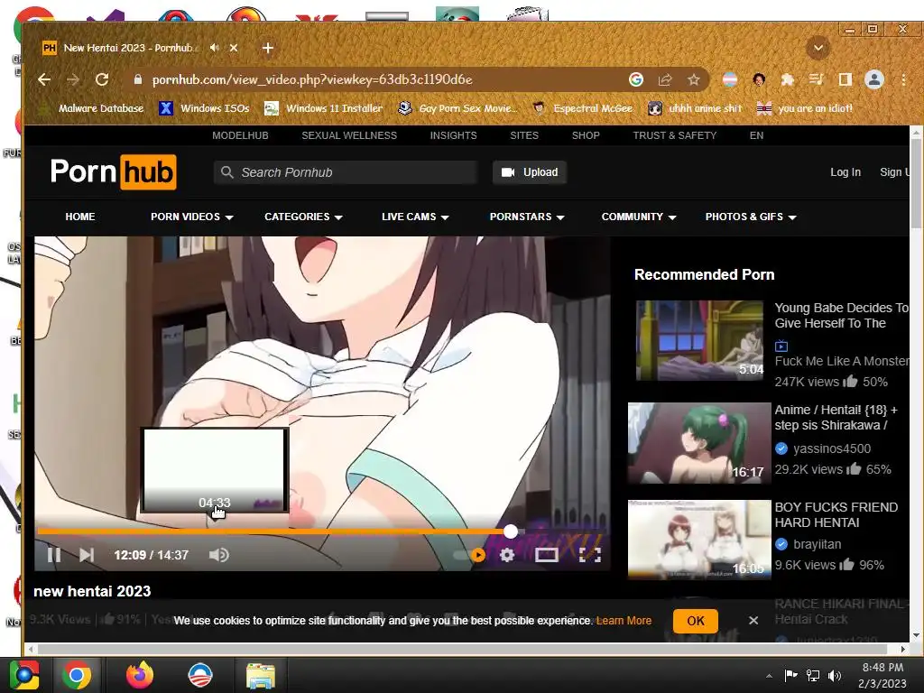The height and width of the screenshot is (693, 924).
Task: Open Chrome side panel
Action: pos(845,79)
